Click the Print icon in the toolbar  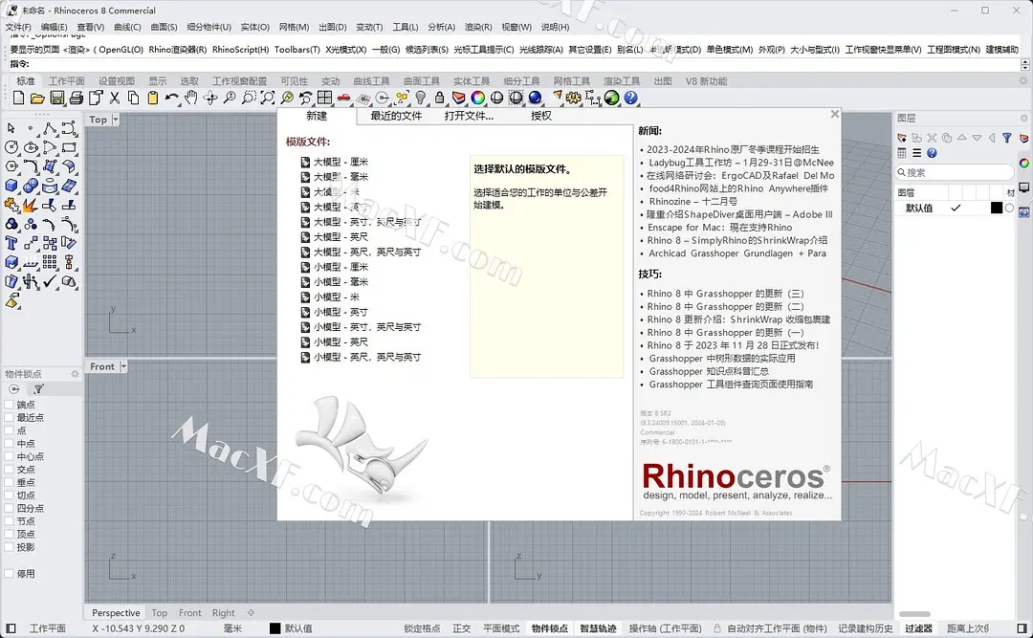[77, 99]
